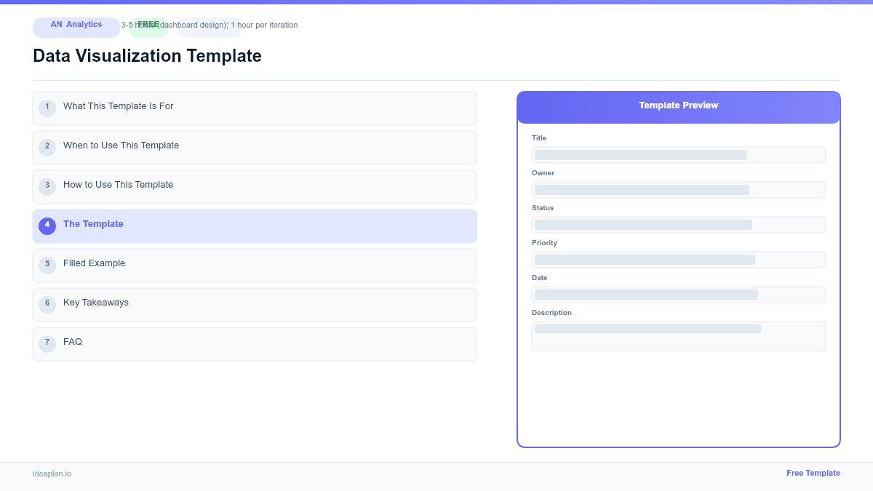Select the highlighted step 4 circle

point(47,225)
